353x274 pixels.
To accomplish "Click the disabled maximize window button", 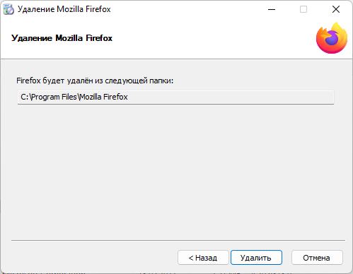I will tap(303, 9).
